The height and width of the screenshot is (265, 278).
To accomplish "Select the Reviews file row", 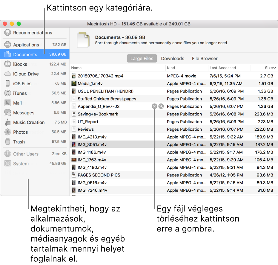I will (173, 129).
